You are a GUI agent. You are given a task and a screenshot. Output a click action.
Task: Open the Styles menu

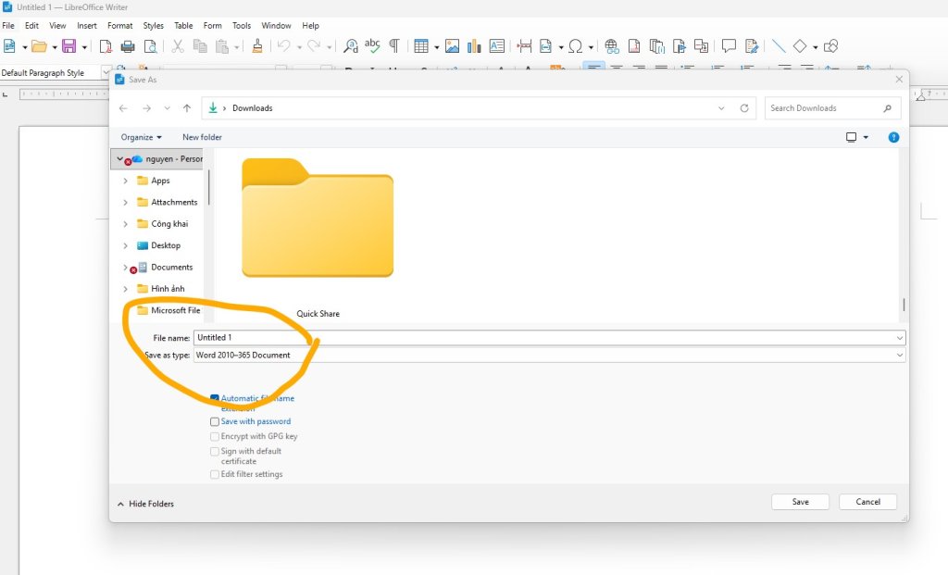(x=153, y=25)
